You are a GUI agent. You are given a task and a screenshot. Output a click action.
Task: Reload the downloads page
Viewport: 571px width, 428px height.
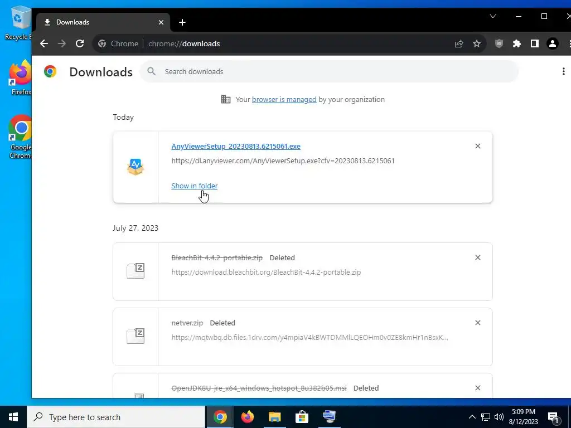coord(80,43)
